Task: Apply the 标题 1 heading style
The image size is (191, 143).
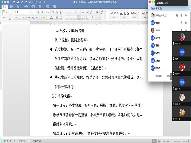Action: pos(124,15)
